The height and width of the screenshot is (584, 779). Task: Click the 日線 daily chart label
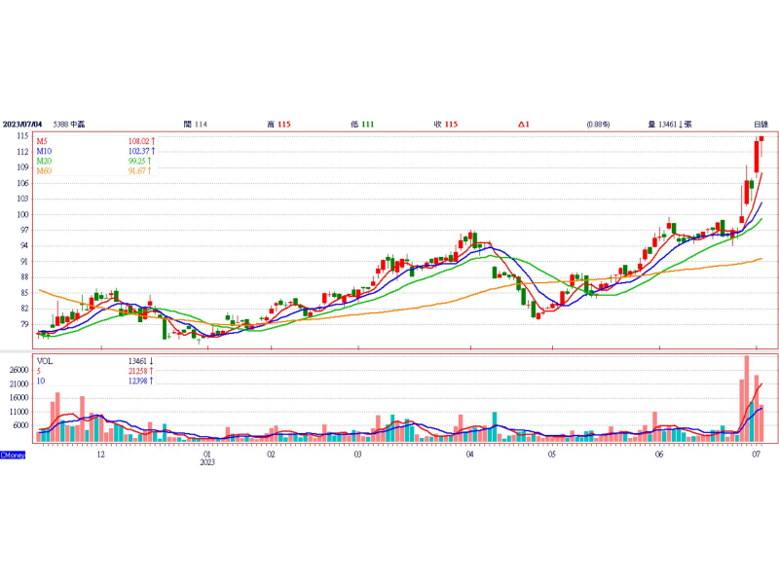pyautogui.click(x=760, y=125)
